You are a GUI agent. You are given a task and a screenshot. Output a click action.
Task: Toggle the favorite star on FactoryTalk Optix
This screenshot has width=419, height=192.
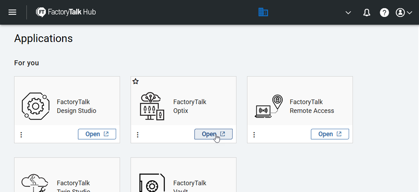135,81
